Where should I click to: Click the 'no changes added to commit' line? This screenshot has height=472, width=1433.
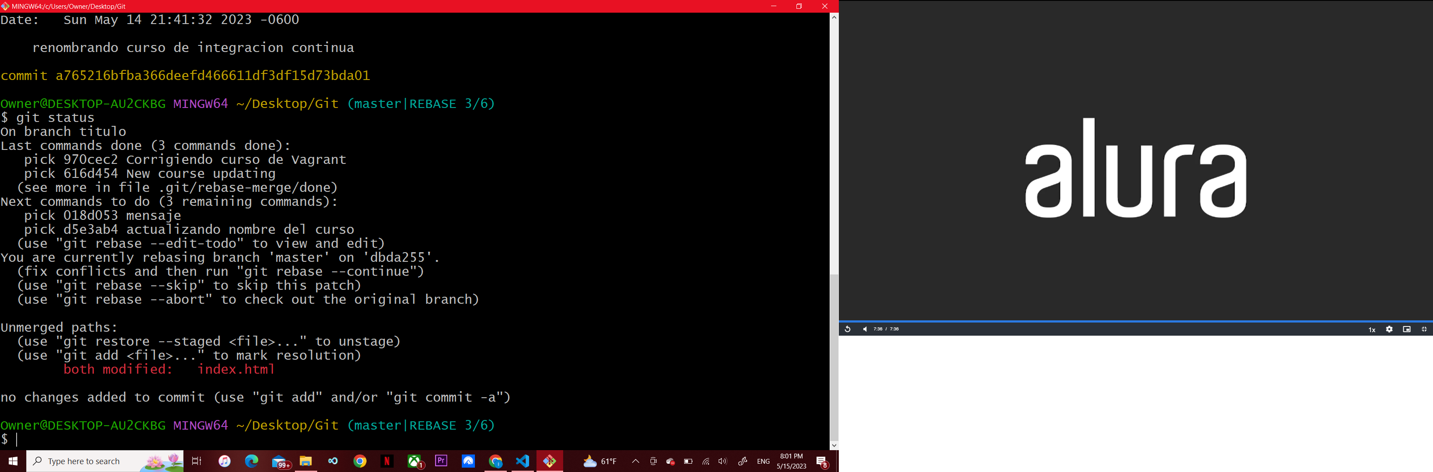point(255,397)
